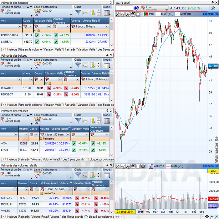Toggle MME(40) line display

164,14
